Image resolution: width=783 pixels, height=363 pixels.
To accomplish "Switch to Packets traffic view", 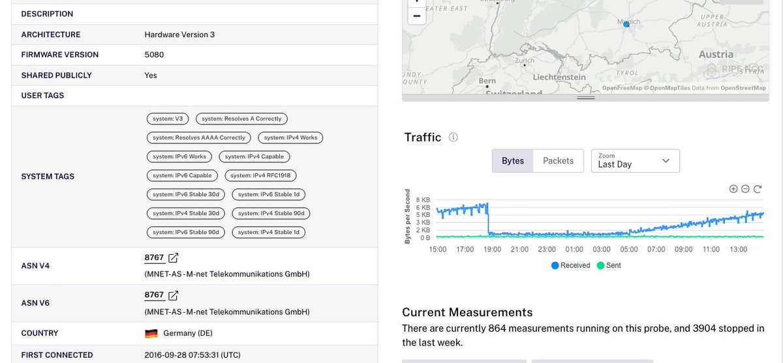I will point(558,161).
